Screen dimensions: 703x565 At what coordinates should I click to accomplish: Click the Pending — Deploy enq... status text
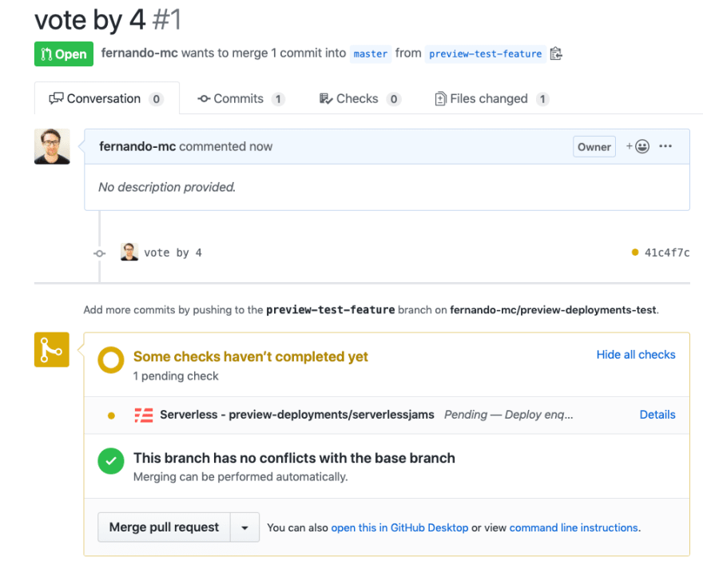[x=508, y=415]
